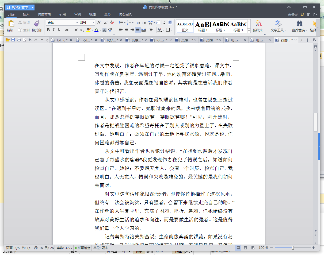
Task: Increase paragraph indent
Action: tap(144, 23)
